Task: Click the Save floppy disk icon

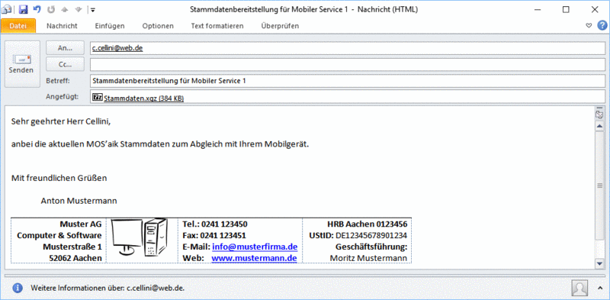Action: point(24,9)
